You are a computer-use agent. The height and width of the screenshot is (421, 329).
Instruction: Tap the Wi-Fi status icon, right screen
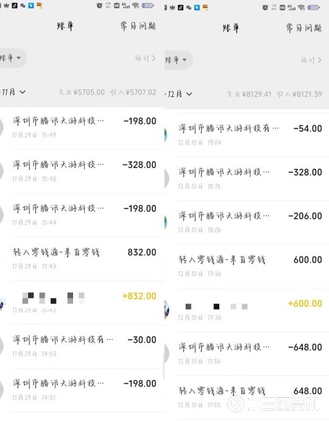pyautogui.click(x=302, y=7)
